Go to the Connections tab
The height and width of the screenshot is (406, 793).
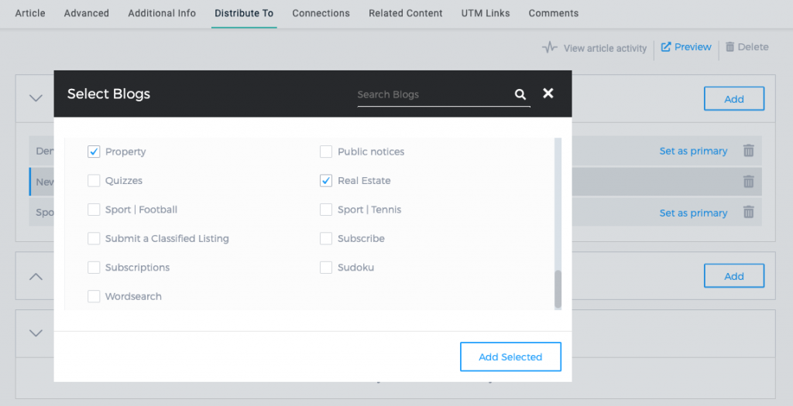click(x=321, y=13)
